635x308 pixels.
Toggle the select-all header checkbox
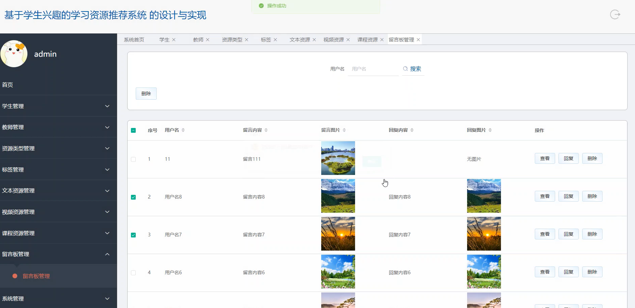coord(133,130)
